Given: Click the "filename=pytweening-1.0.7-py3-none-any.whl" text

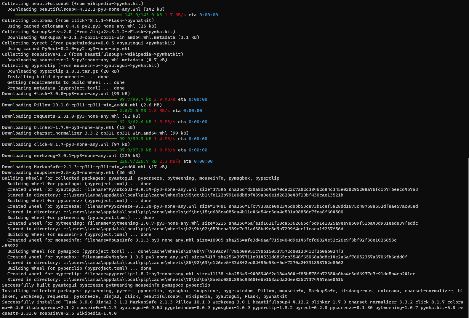Looking at the screenshot, I should click(143, 223).
